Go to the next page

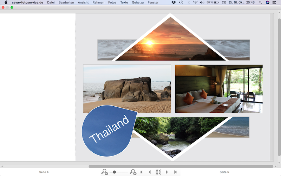pos(167,172)
